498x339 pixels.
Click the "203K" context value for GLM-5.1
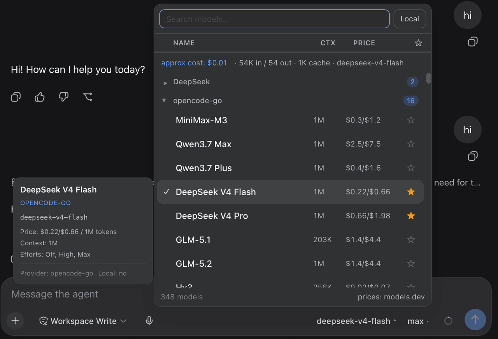pyautogui.click(x=323, y=240)
